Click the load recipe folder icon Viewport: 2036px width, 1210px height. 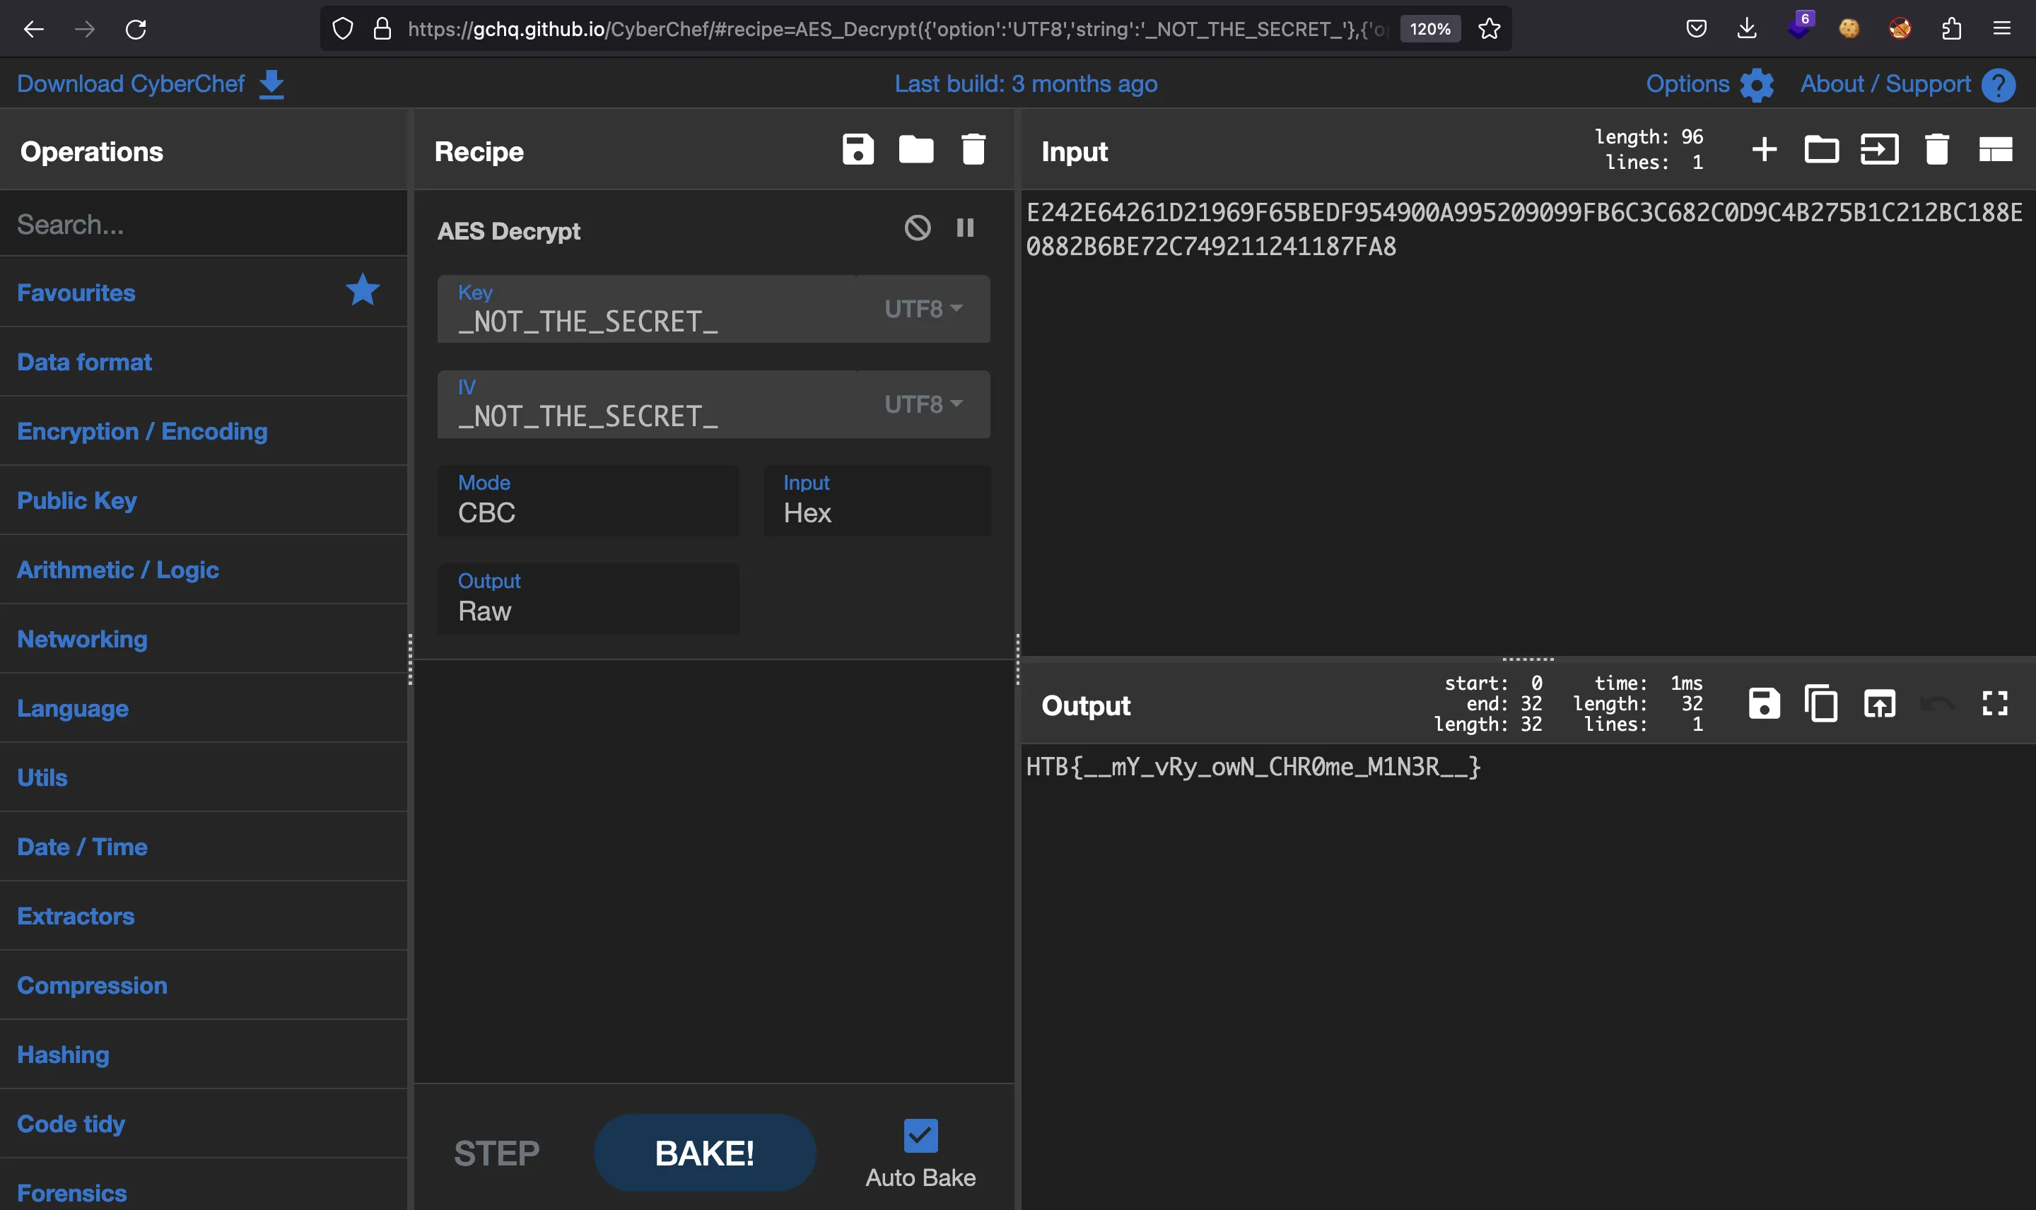(x=916, y=150)
